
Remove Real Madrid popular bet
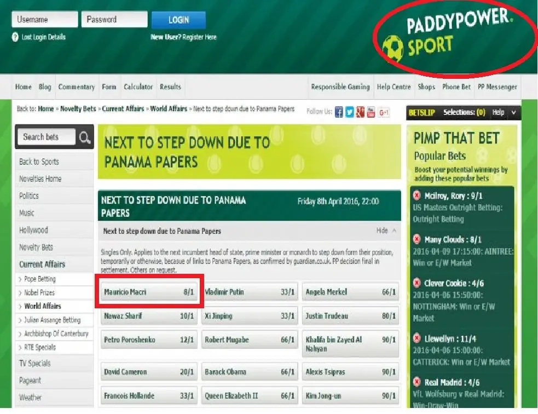click(416, 382)
